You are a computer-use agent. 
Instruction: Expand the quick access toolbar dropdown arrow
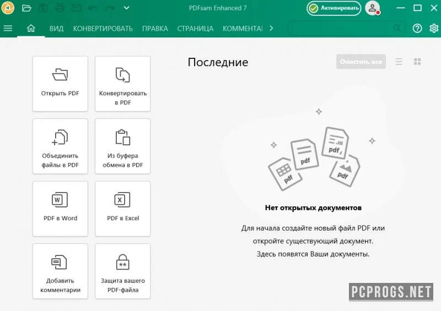coord(127,8)
